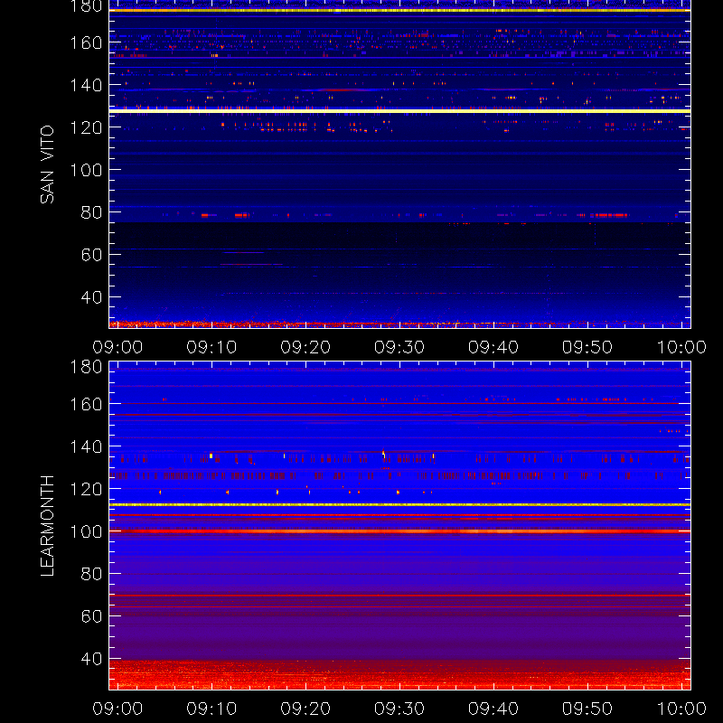Image resolution: width=723 pixels, height=723 pixels.
Task: Choose the 80 frequency tick of Learmonth
Action: (x=92, y=574)
